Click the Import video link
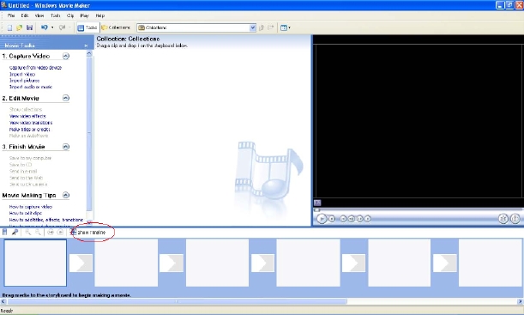Screen dimensions: 524x315 click(x=22, y=74)
